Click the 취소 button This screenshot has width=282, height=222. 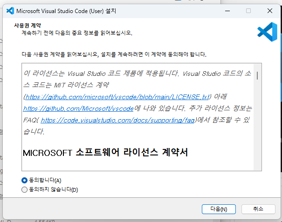258,209
